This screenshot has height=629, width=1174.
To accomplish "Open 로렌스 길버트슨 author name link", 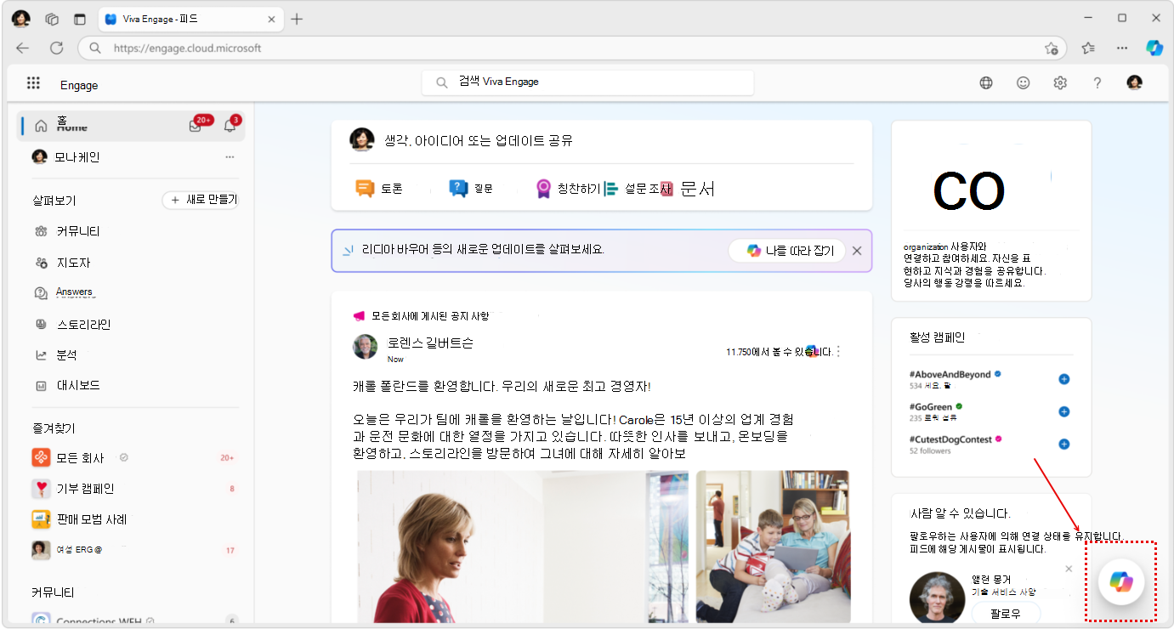I will pos(430,343).
